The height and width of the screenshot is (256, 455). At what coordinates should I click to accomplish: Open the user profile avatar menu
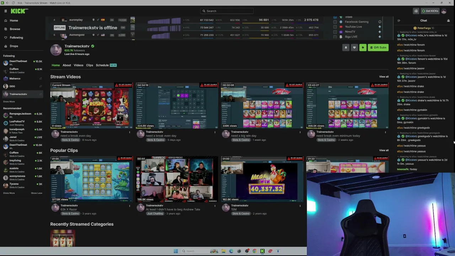[x=444, y=11]
